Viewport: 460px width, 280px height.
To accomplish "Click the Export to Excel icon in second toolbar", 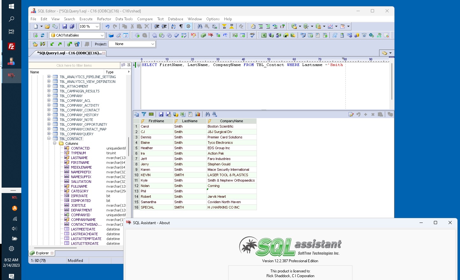I will tap(264, 35).
